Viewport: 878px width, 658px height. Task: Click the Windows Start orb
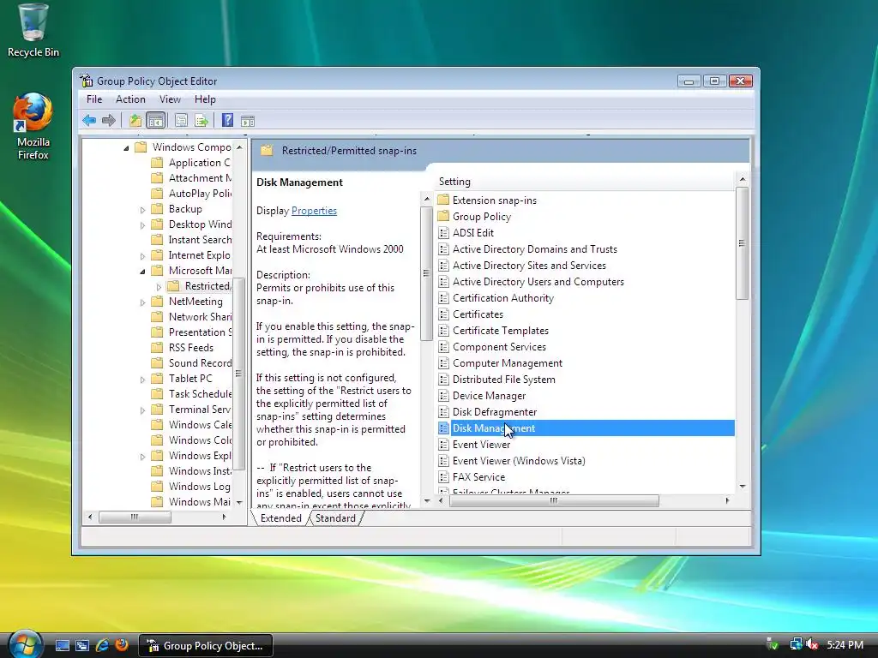pos(25,643)
